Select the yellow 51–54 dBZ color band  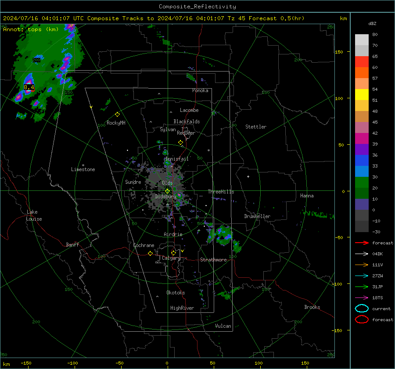pos(362,95)
